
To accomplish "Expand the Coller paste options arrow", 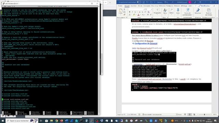I will click(121, 14).
